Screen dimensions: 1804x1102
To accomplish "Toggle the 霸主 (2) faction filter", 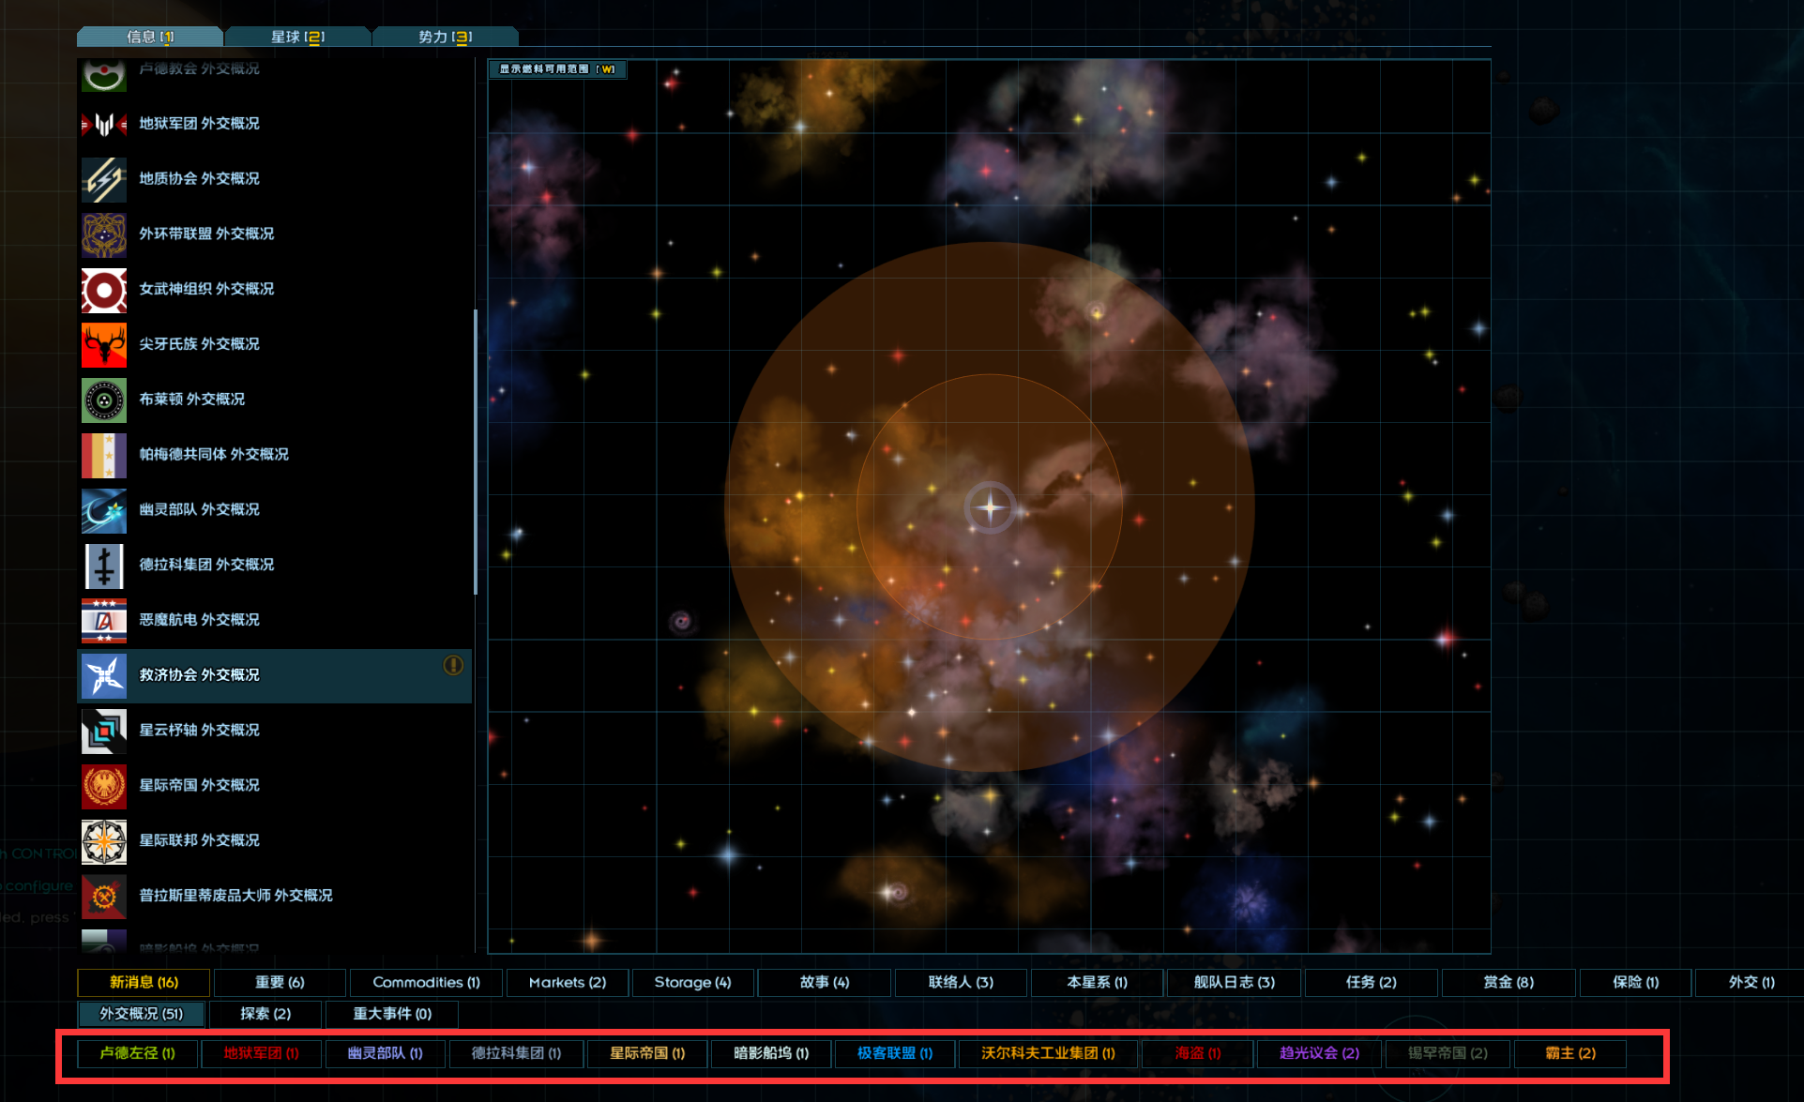I will [1570, 1053].
